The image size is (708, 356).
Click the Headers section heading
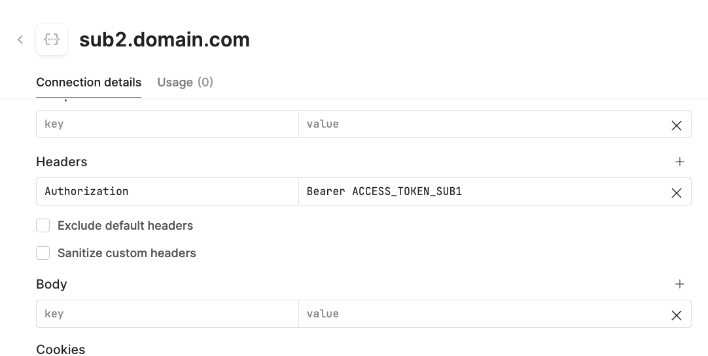click(62, 162)
